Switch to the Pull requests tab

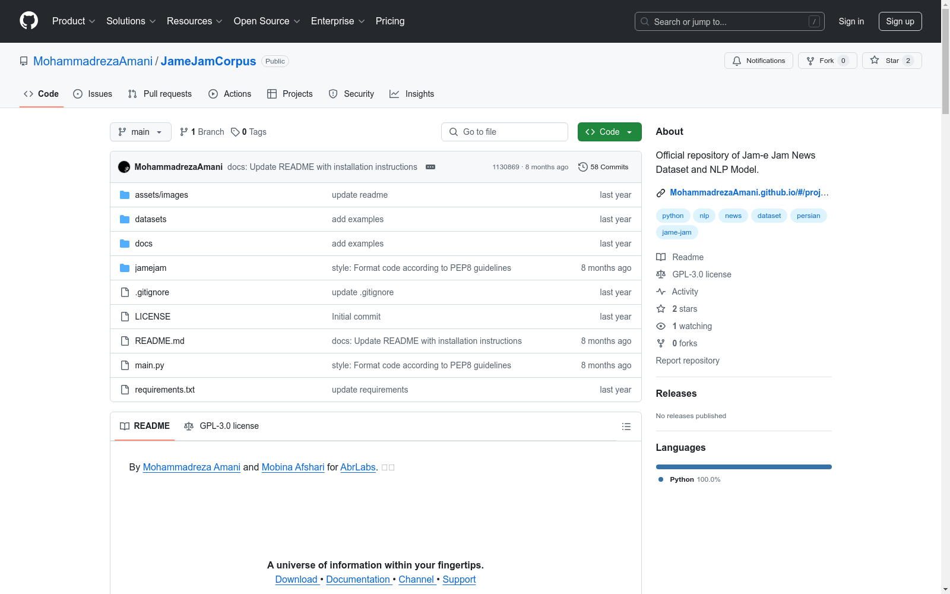pyautogui.click(x=160, y=94)
